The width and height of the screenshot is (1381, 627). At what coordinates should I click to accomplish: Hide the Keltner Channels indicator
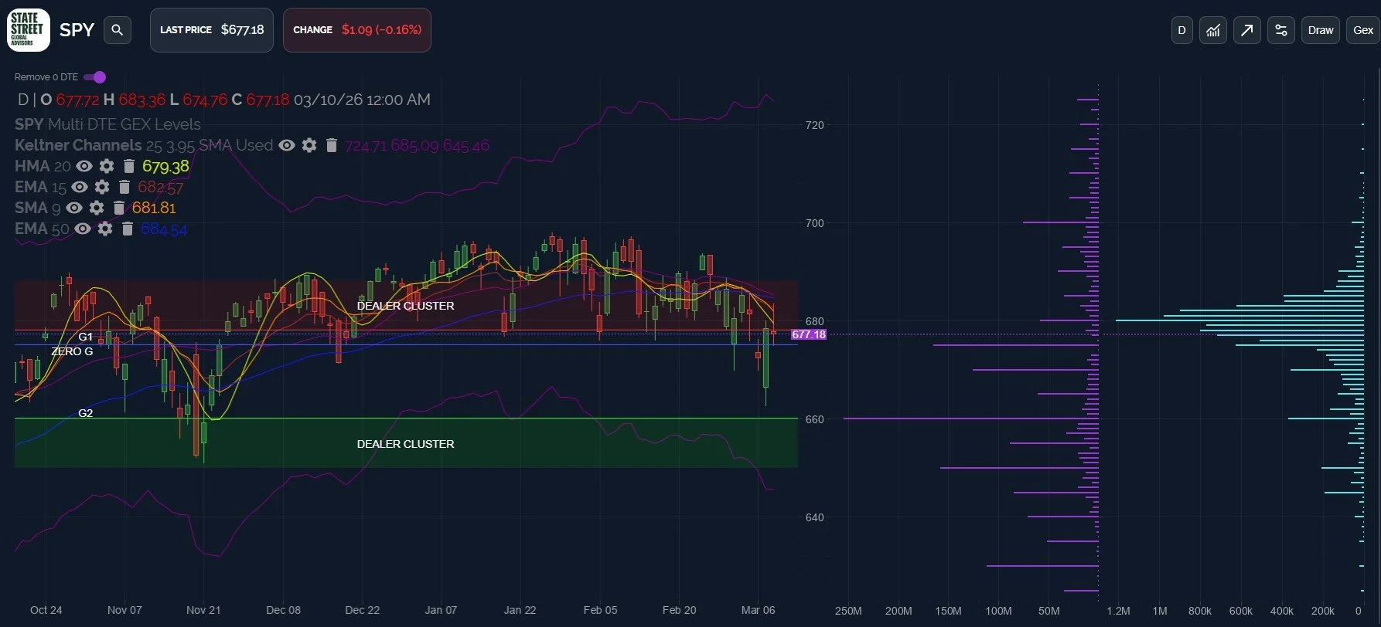click(287, 145)
